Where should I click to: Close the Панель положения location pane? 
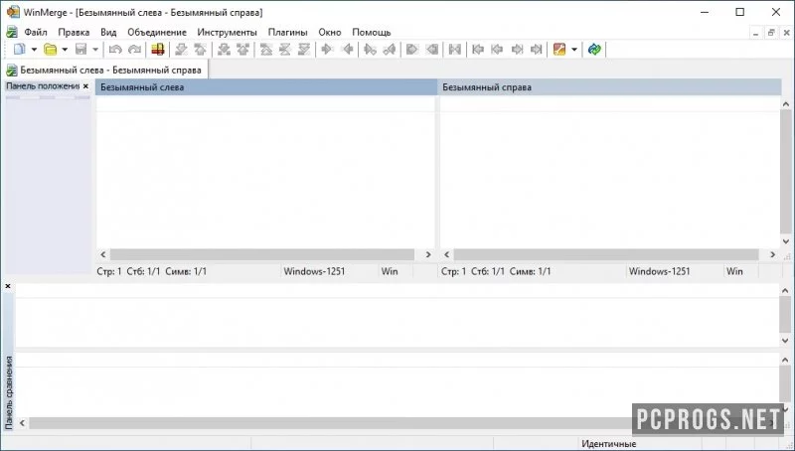tap(85, 86)
